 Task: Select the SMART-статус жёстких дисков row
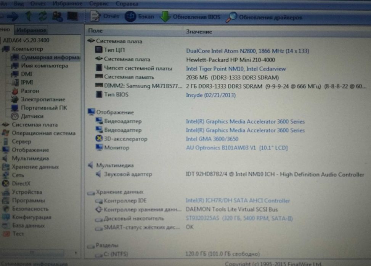(x=145, y=227)
